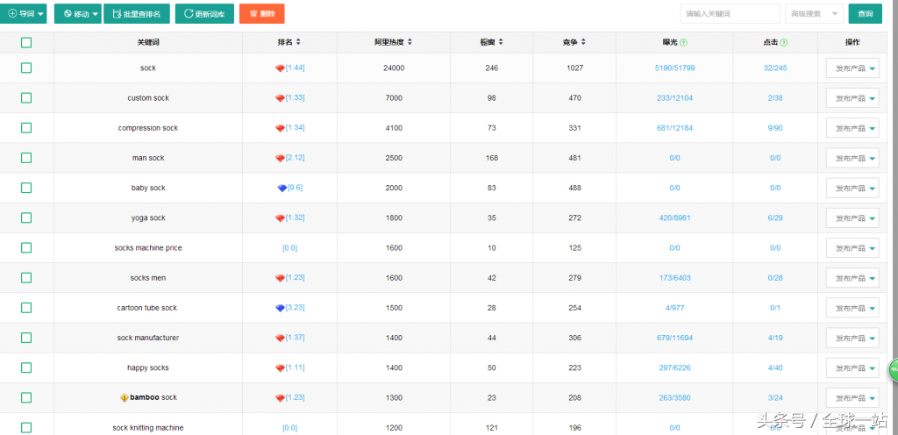Open 发布产品 dropdown for man sock row
The height and width of the screenshot is (435, 898).
click(852, 159)
